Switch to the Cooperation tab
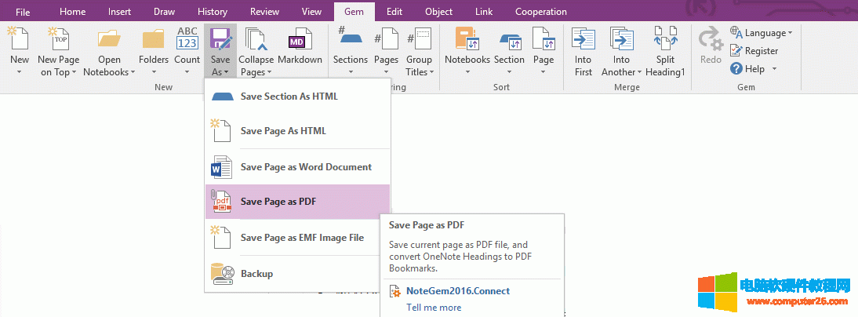 pyautogui.click(x=540, y=12)
